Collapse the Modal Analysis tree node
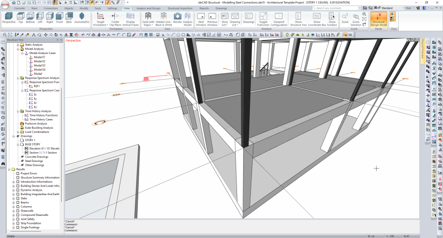Screen dimensions: 443x238 pyautogui.click(x=18, y=49)
